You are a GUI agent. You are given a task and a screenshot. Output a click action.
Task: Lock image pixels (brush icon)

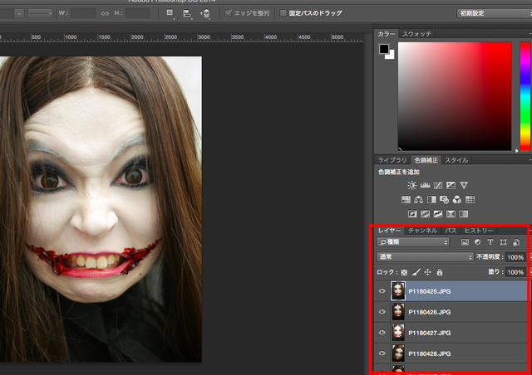pos(416,271)
